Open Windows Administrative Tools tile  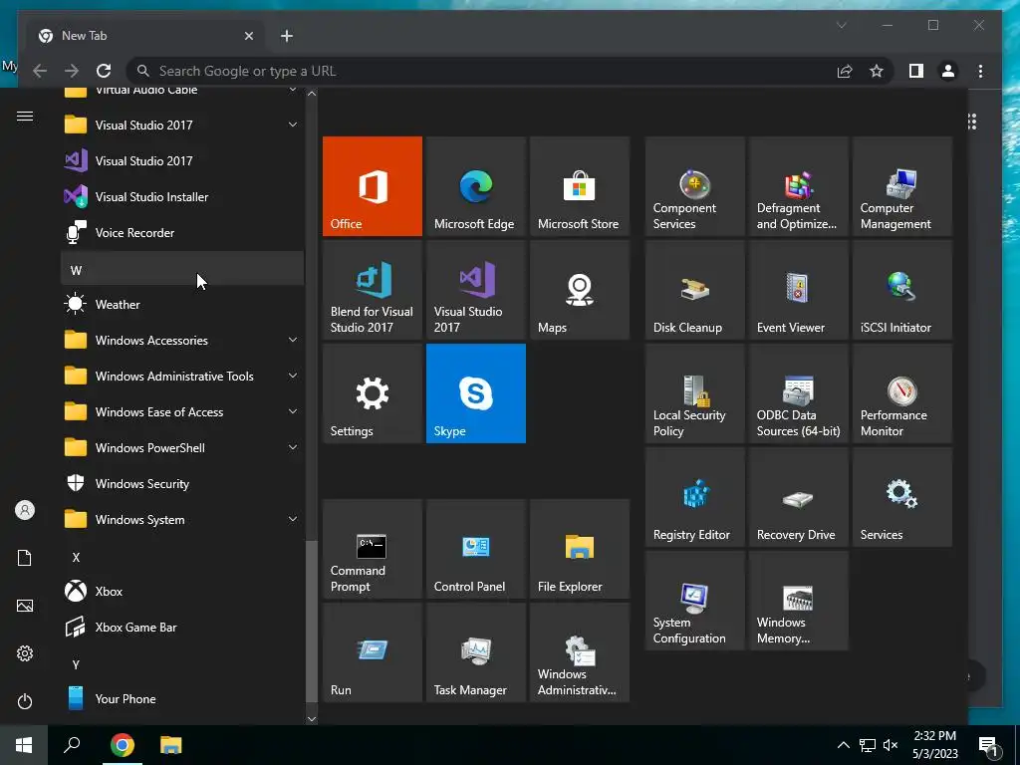pos(580,652)
